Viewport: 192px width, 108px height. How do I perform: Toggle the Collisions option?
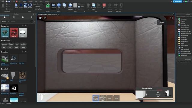pyautogui.click(x=37, y=7)
